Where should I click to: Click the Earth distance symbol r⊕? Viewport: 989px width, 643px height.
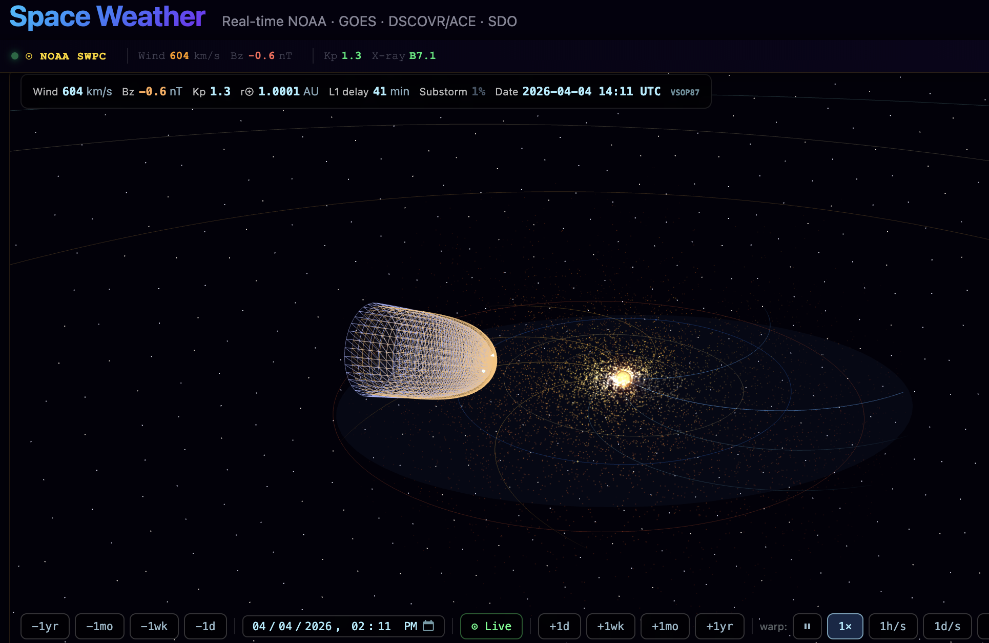247,92
